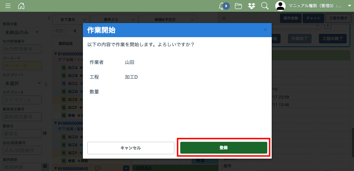Open notifications bell with 9 badge
The width and height of the screenshot is (354, 171).
click(222, 6)
